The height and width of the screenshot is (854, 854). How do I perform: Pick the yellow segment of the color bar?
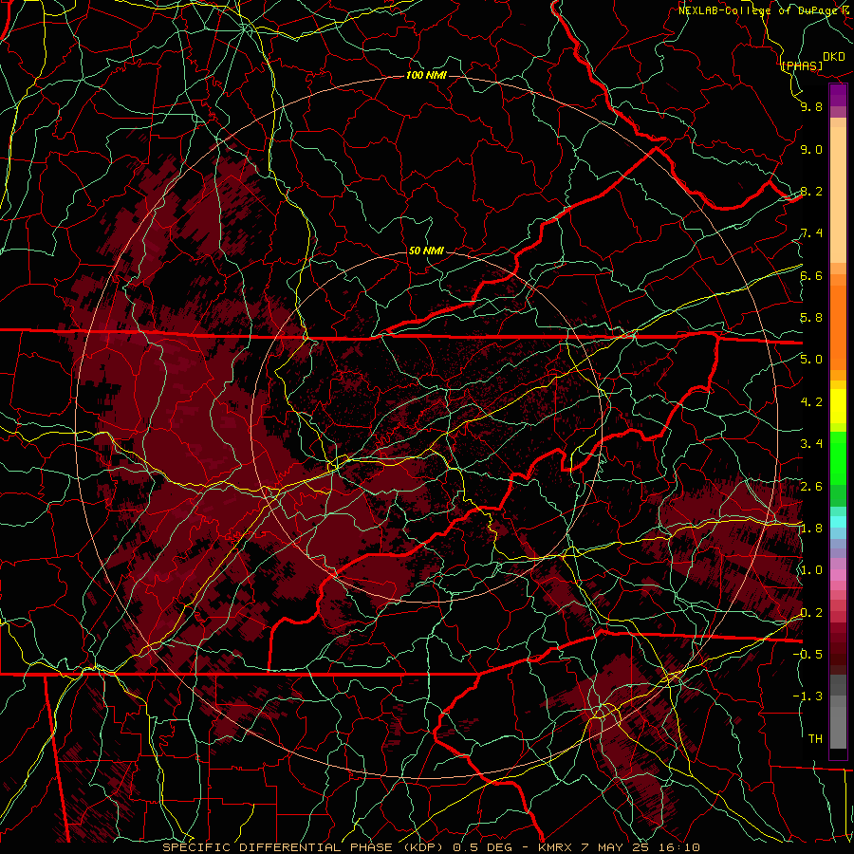click(838, 406)
